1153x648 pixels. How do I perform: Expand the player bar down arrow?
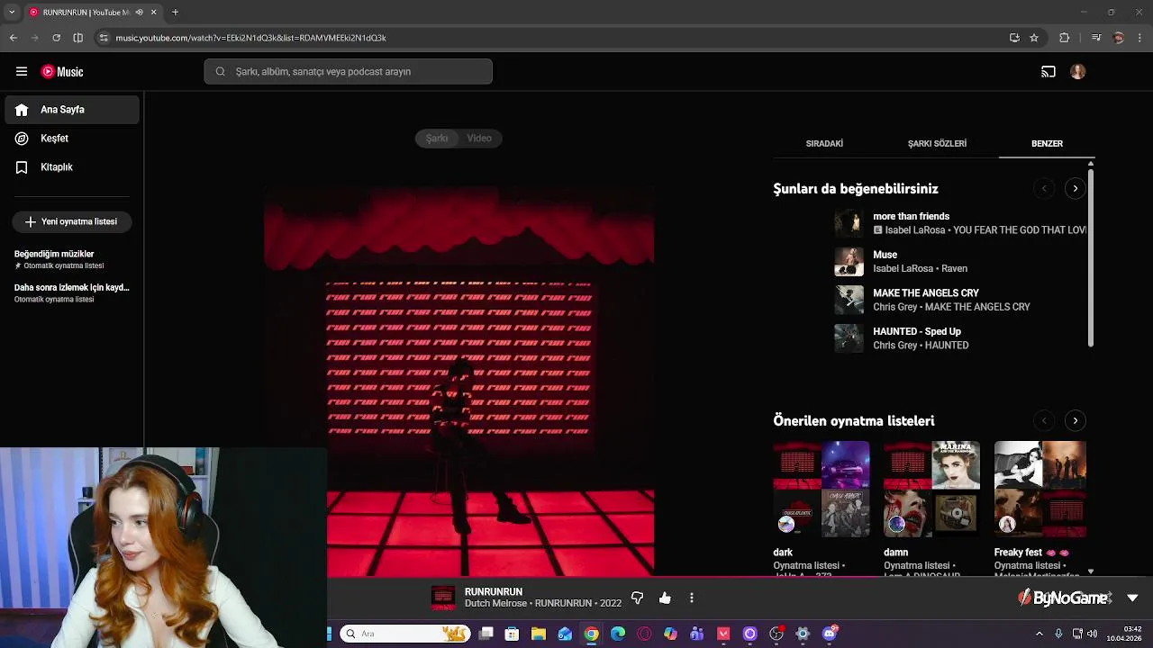point(1132,598)
